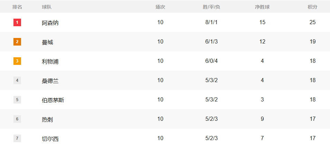Click the yellow rank 3 badge
Image resolution: width=330 pixels, height=147 pixels.
click(x=17, y=61)
